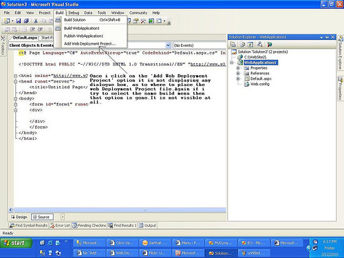The image size is (344, 258).
Task: Expand the Default.aspx node
Action: click(x=238, y=78)
